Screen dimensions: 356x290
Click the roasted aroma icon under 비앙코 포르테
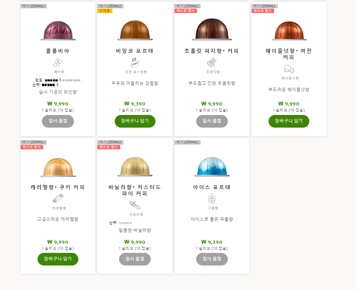click(135, 63)
